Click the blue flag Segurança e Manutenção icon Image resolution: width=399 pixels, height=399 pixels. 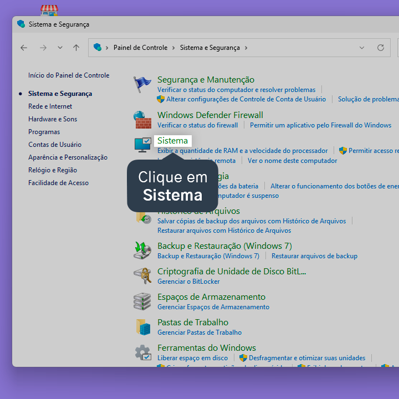click(142, 84)
